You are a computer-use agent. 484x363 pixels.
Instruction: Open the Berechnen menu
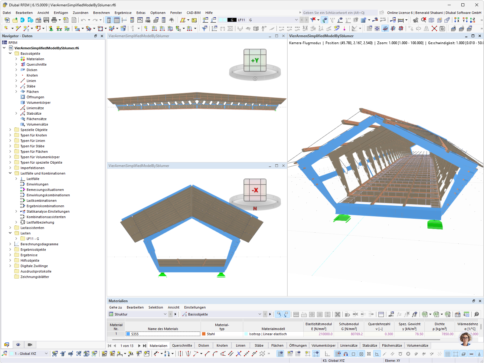(x=101, y=13)
